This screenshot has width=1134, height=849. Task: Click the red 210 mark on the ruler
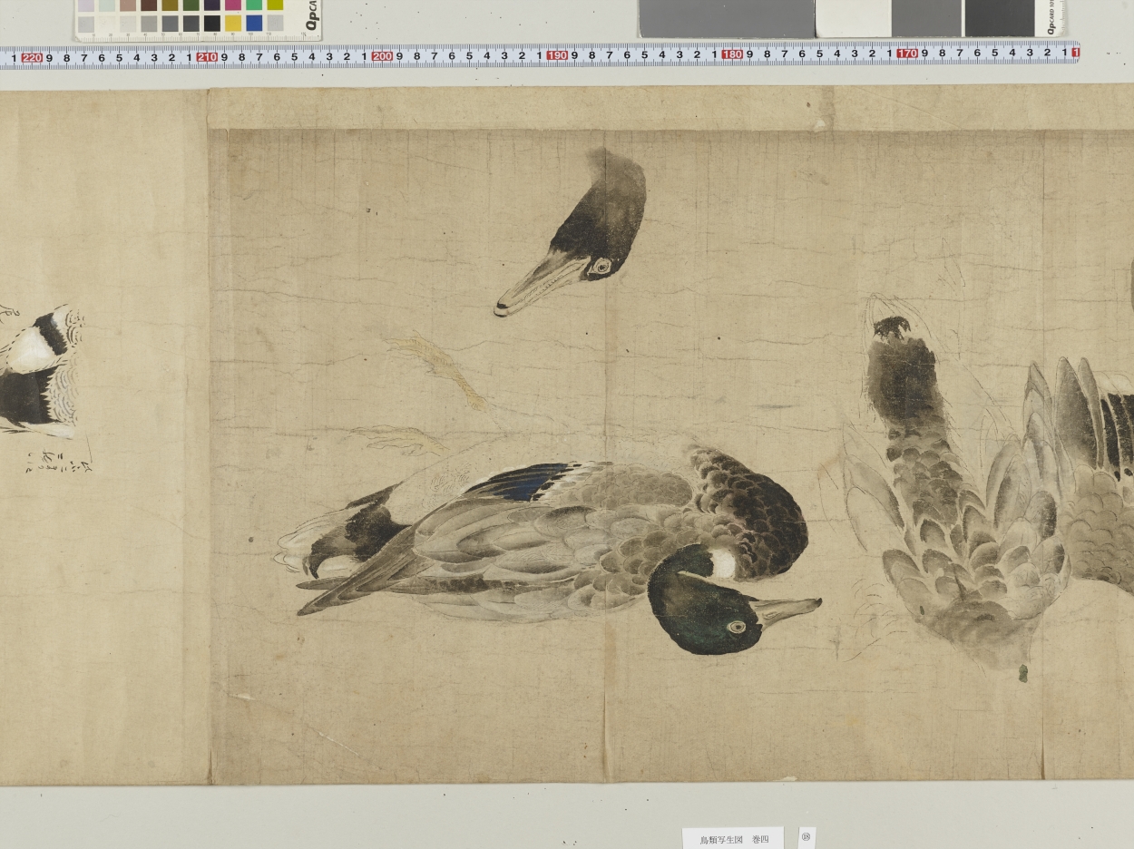click(207, 57)
